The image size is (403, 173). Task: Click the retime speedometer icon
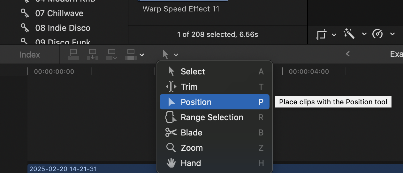tap(377, 34)
